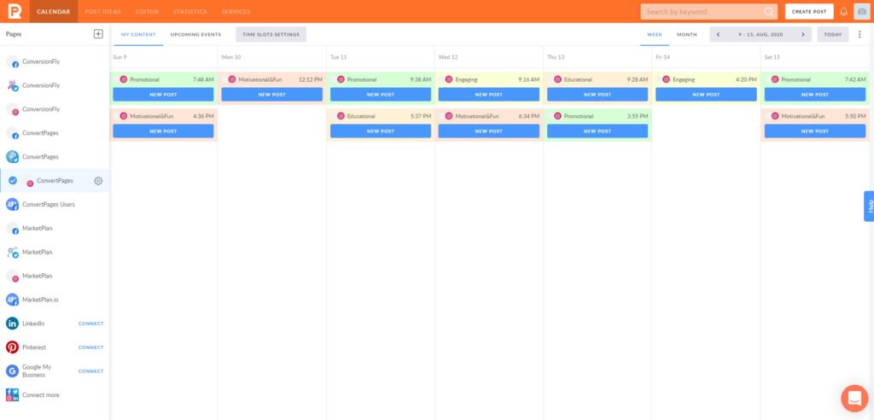This screenshot has height=420, width=874.
Task: Click the Connect more networks icon
Action: coord(12,395)
